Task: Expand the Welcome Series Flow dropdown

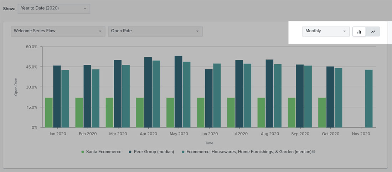Action: pos(58,31)
